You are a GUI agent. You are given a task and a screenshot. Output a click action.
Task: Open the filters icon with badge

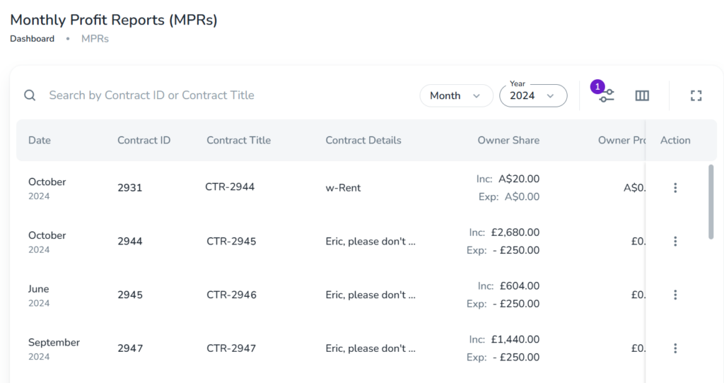click(607, 96)
